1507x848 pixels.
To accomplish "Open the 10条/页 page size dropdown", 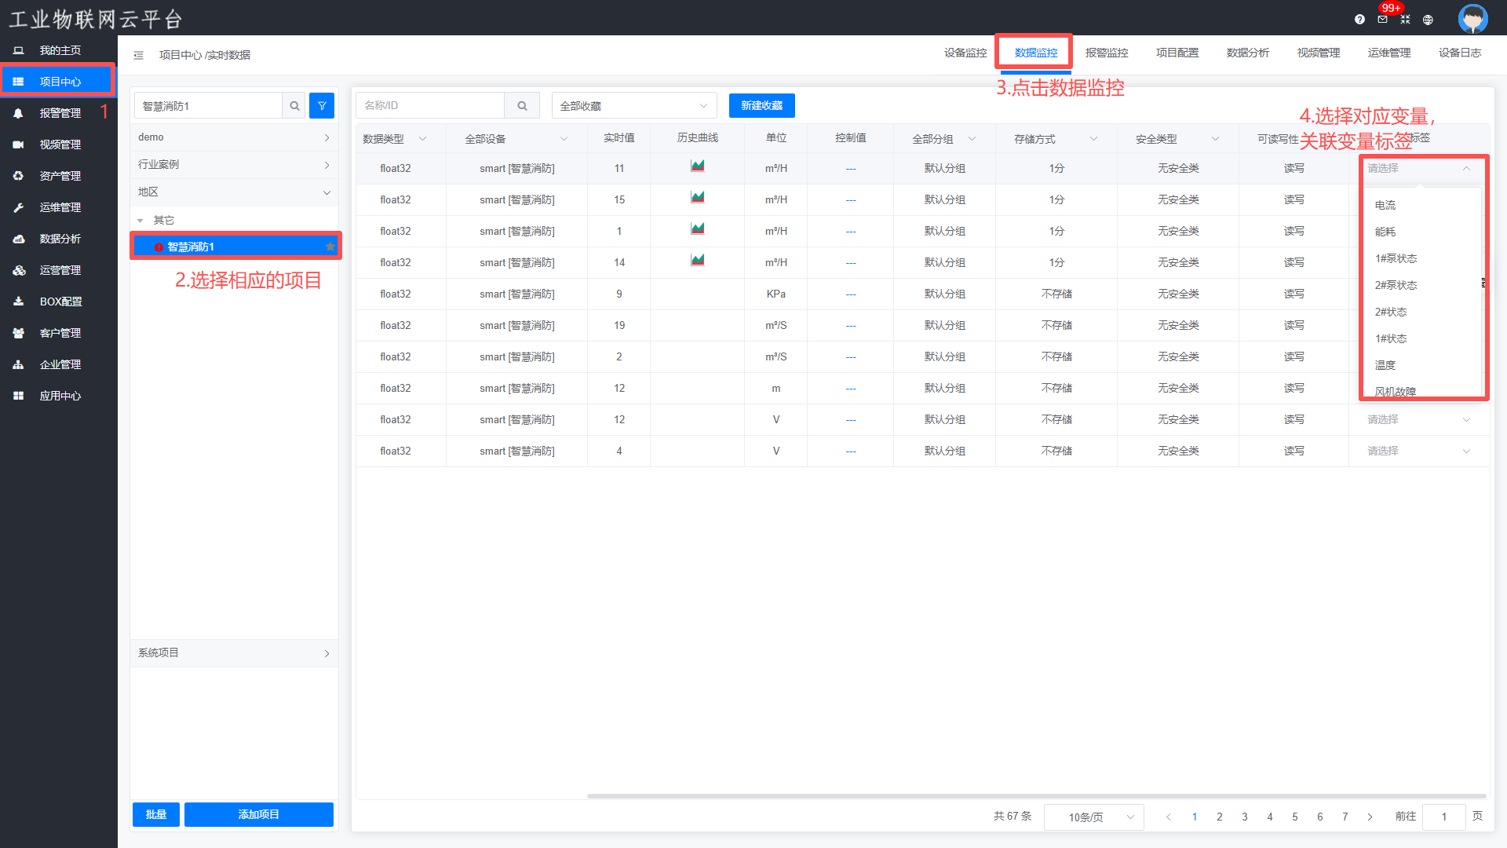I will pos(1093,817).
